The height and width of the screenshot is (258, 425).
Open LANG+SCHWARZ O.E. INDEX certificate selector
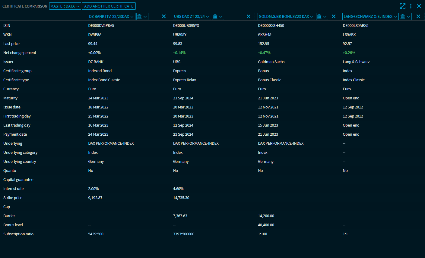[x=370, y=16]
